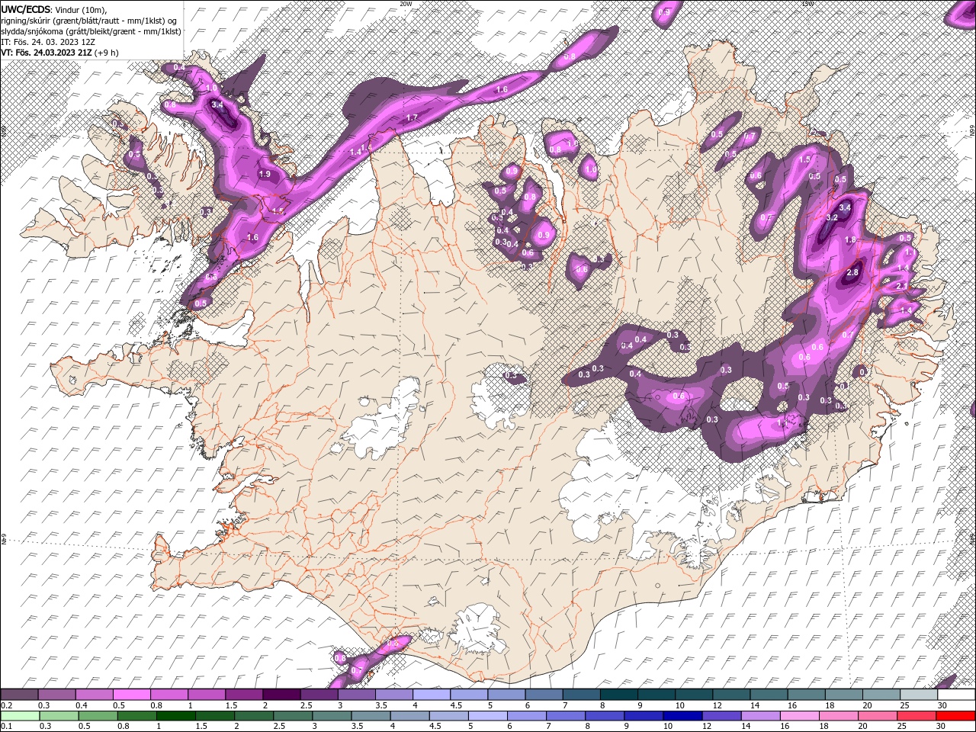Select the 18 swatch in the upper legend row
This screenshot has width=976, height=732.
843,695
